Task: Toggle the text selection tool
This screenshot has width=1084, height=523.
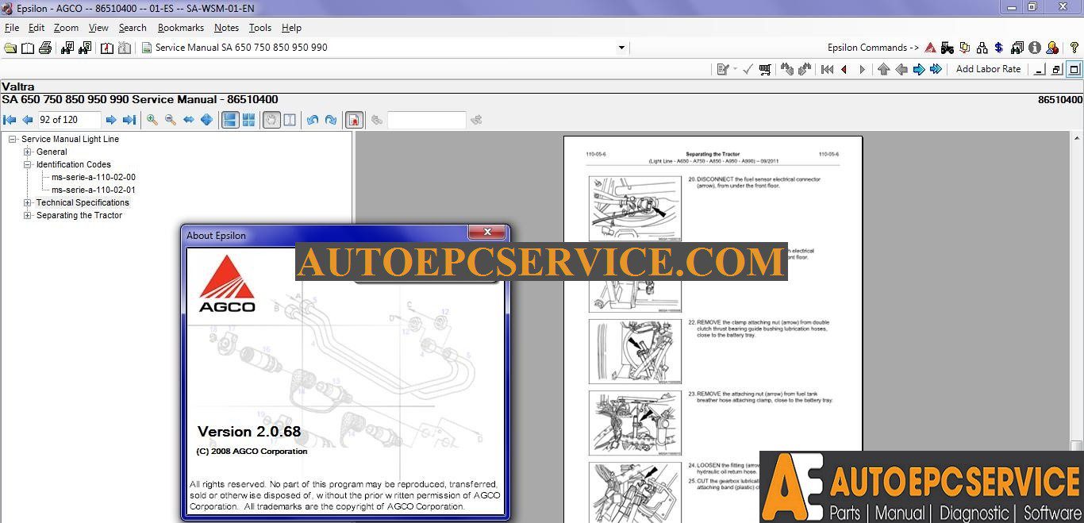Action: (x=290, y=120)
